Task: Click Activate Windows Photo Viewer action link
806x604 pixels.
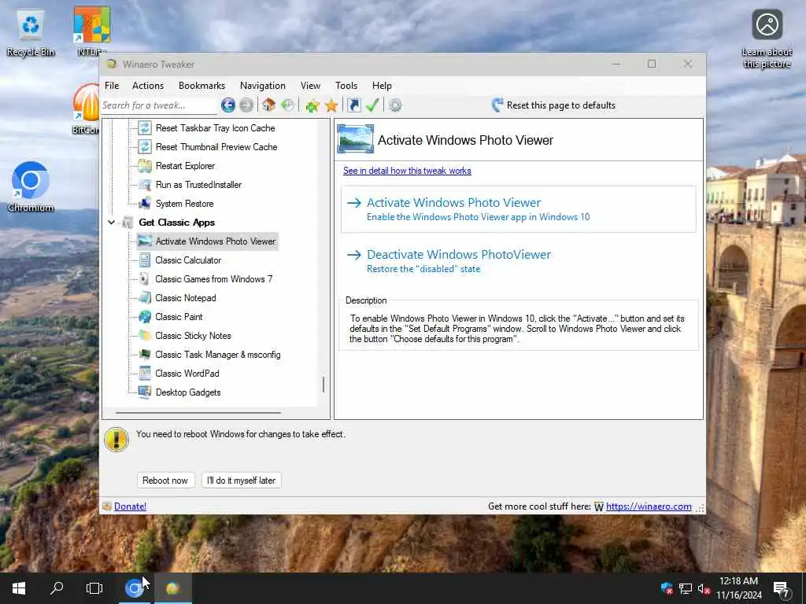Action: pyautogui.click(x=518, y=209)
